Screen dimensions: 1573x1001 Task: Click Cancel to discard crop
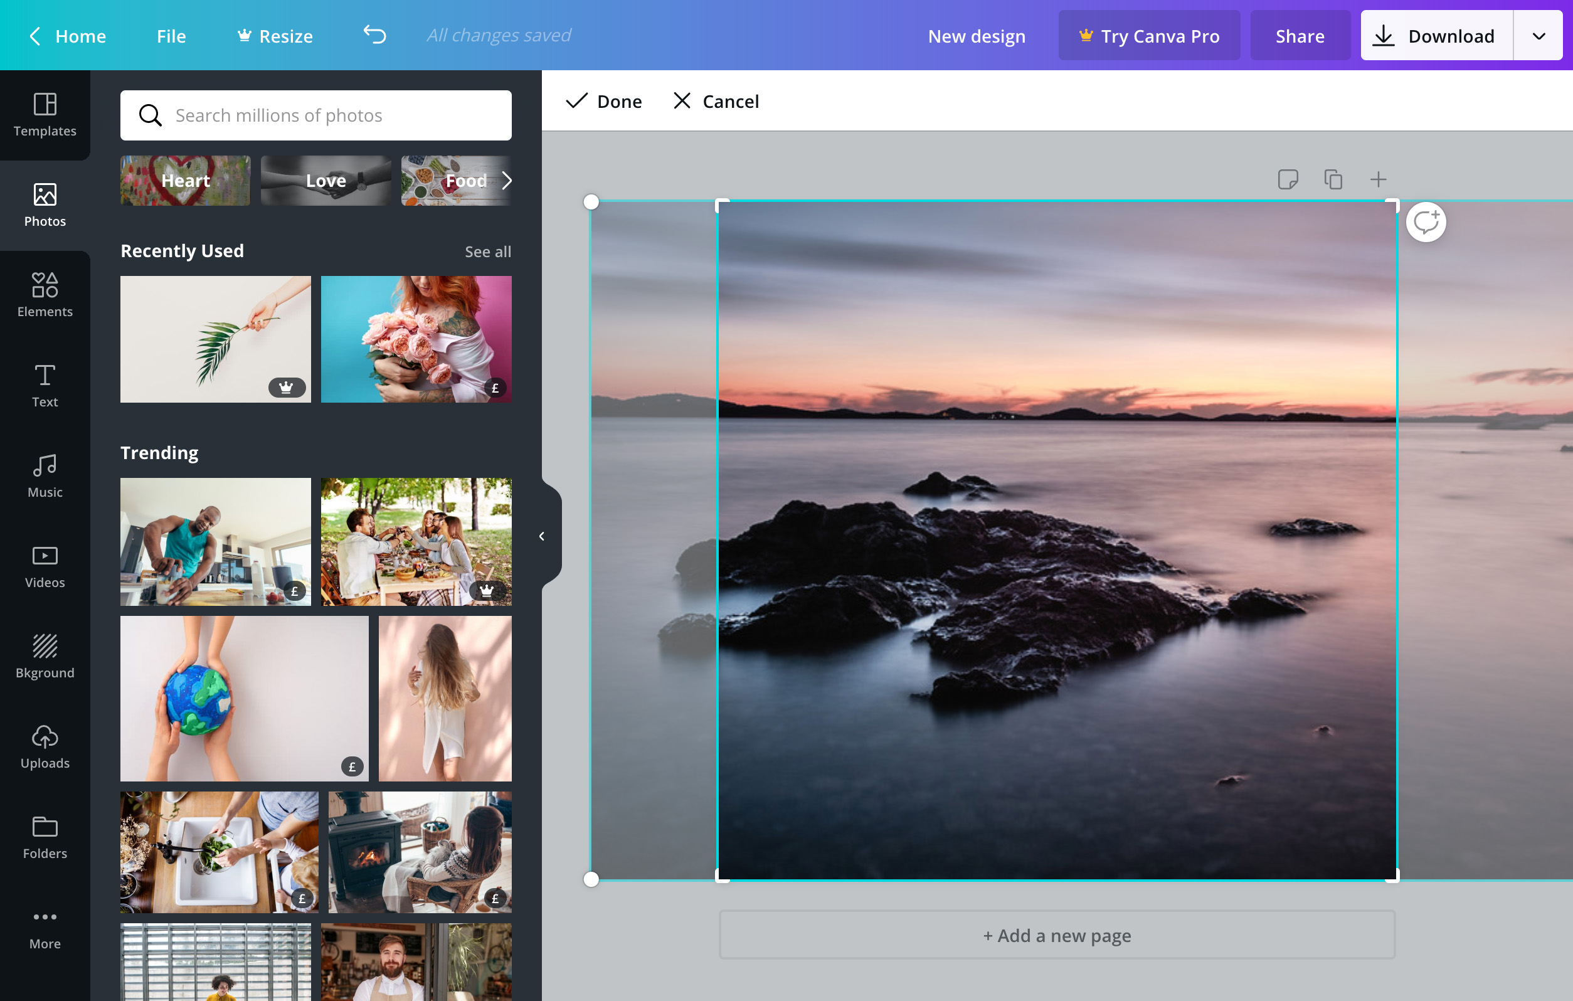point(716,101)
